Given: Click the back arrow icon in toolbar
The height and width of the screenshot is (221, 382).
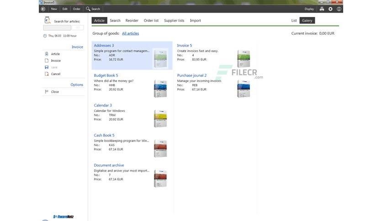Looking at the screenshot, I should tap(43, 9).
